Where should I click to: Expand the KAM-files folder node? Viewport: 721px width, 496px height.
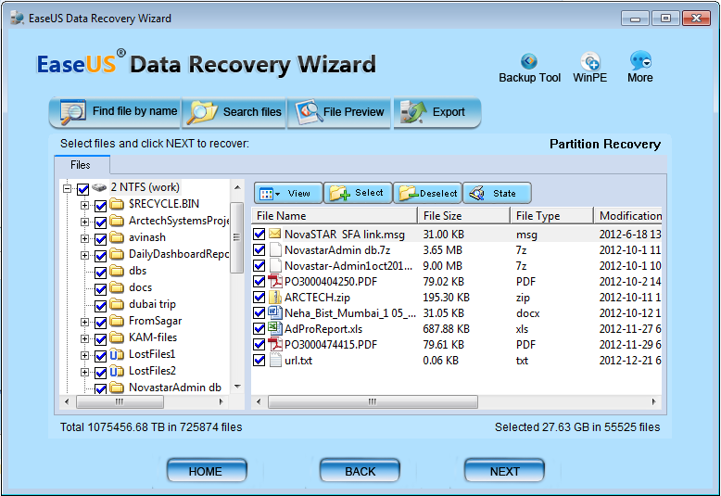point(84,338)
